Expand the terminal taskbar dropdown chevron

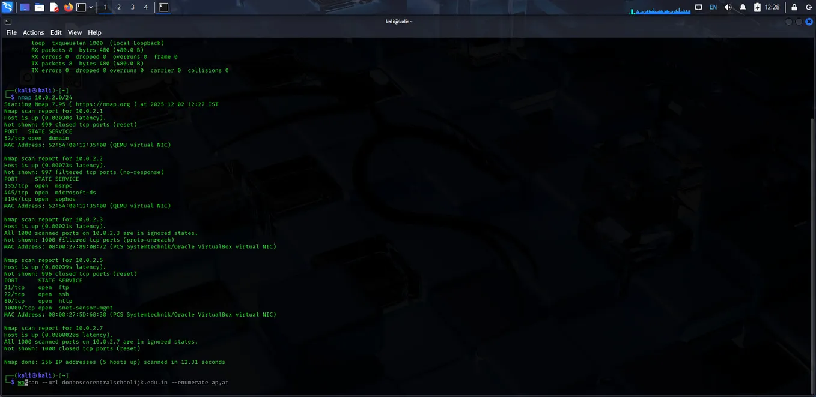91,7
